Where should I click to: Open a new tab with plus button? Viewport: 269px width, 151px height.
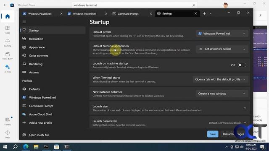click(x=204, y=13)
